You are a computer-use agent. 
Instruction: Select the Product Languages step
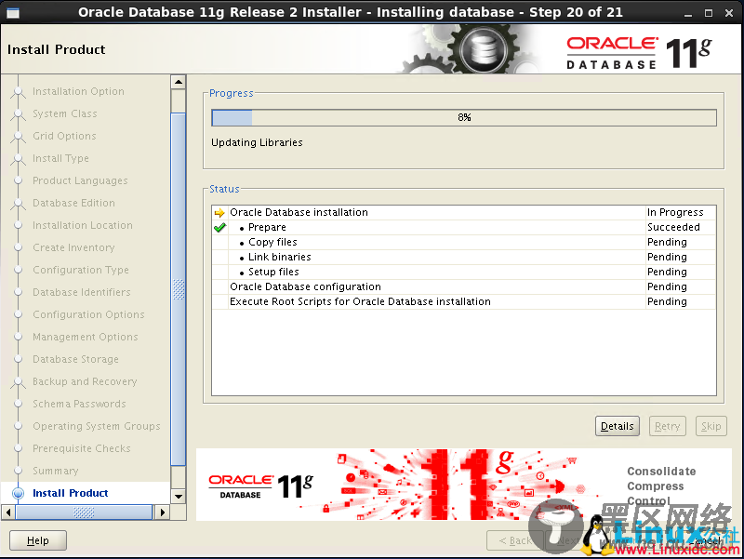[x=80, y=180]
